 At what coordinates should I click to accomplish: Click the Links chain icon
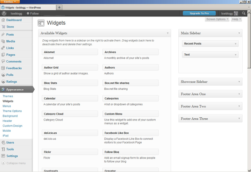(3, 48)
